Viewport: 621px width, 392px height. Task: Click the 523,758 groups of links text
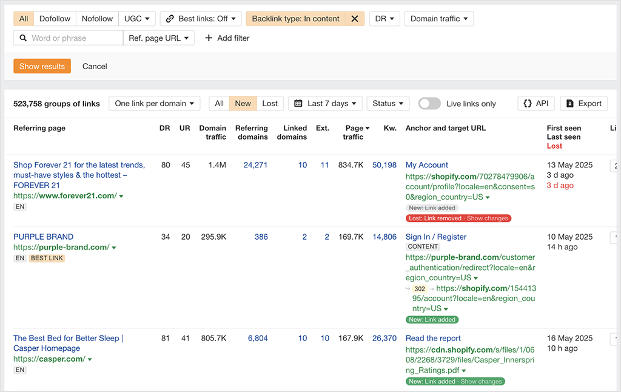pos(56,104)
